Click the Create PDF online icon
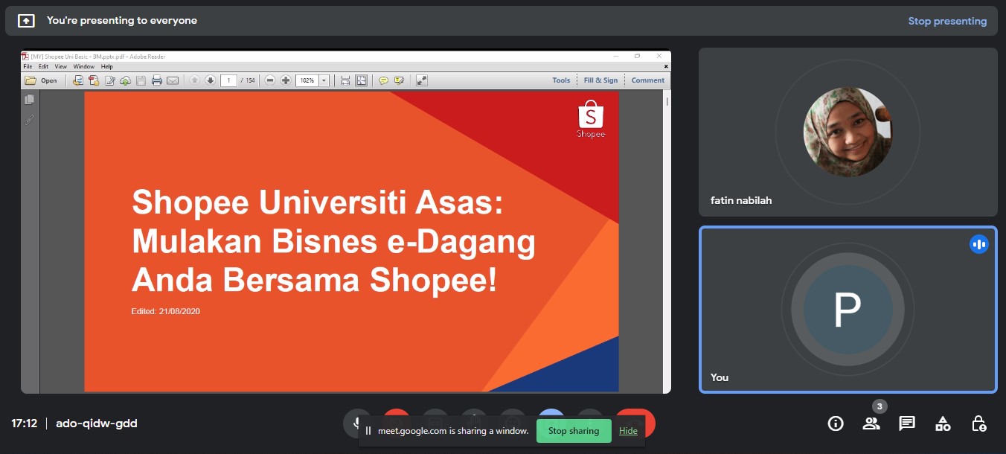1006x454 pixels. [x=77, y=80]
